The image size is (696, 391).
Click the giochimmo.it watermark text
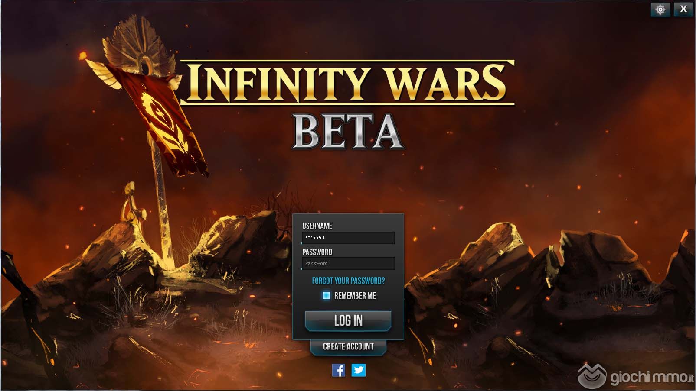pyautogui.click(x=652, y=378)
